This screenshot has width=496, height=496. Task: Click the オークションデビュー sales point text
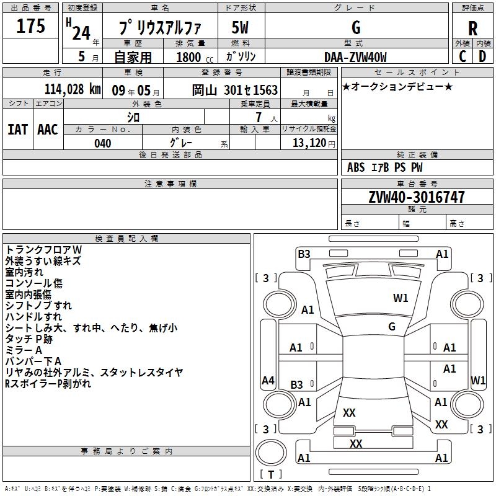397,86
